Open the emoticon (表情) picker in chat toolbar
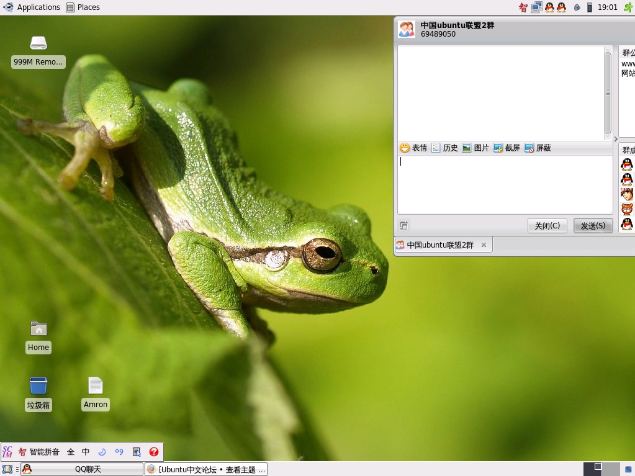Screen dimensions: 635x476 (413, 148)
